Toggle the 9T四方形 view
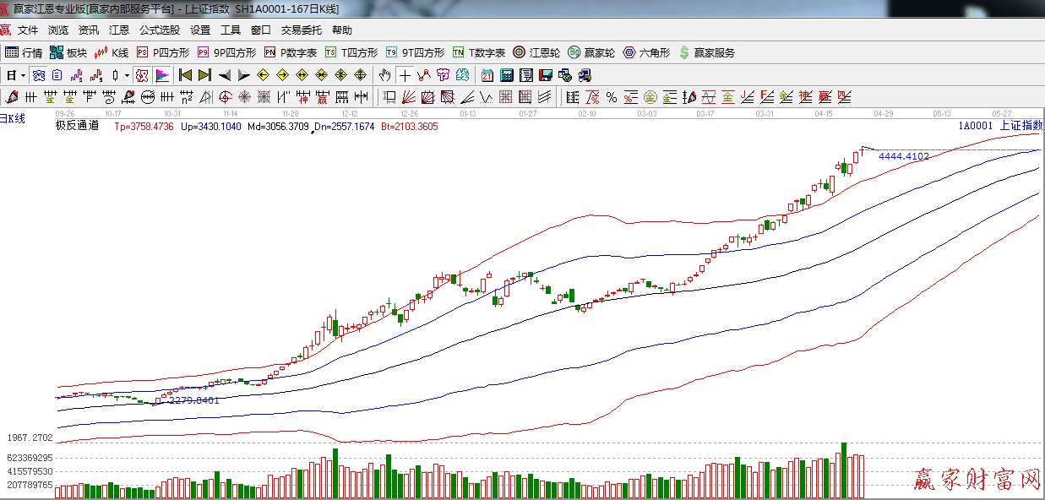Screen dimensions: 1045x500 point(415,52)
